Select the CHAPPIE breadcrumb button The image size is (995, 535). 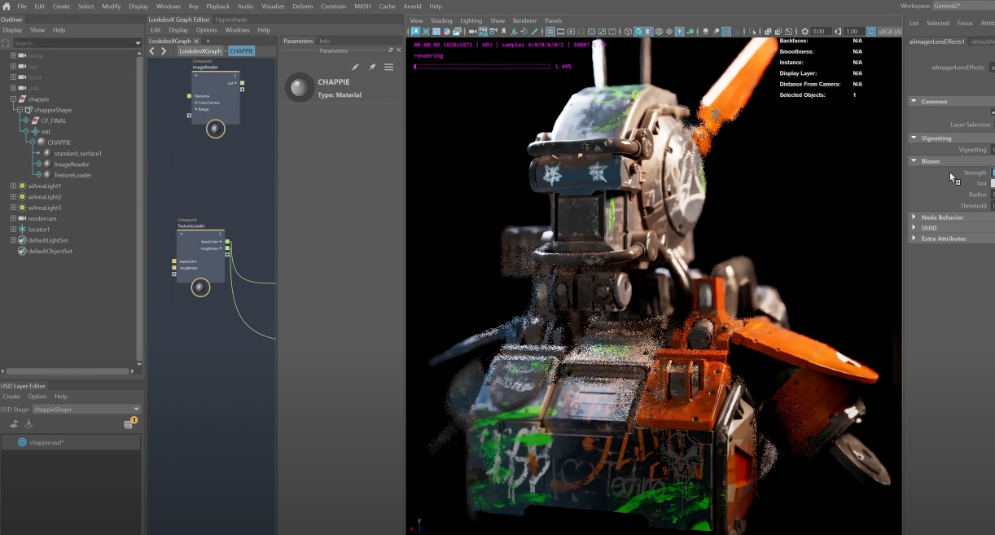pos(241,50)
